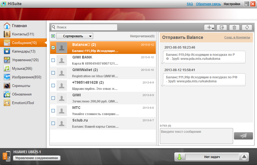Open Настройки settings
257x165 pixels.
[232, 4]
